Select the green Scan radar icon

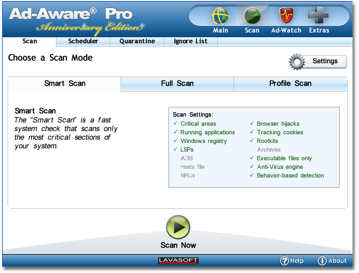[x=252, y=16]
